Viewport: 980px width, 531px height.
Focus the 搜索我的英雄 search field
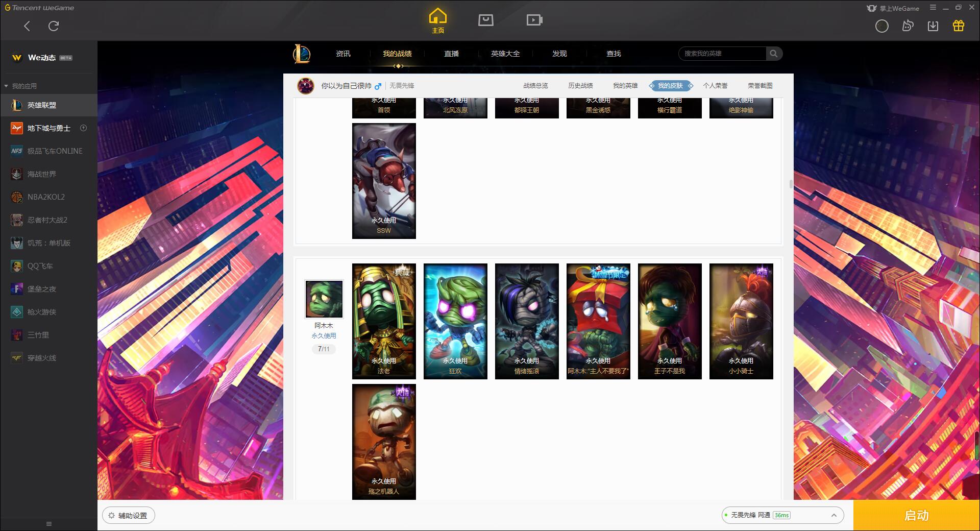point(722,54)
